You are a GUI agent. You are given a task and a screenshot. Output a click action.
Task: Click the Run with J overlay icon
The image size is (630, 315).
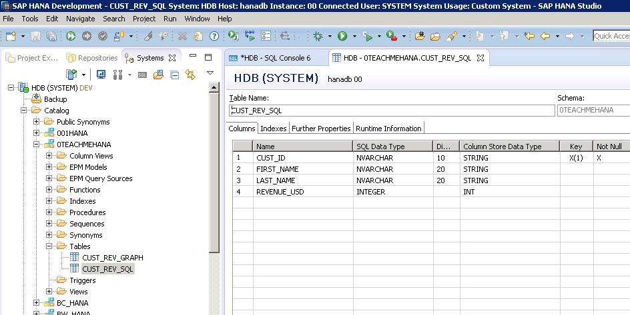tap(234, 36)
